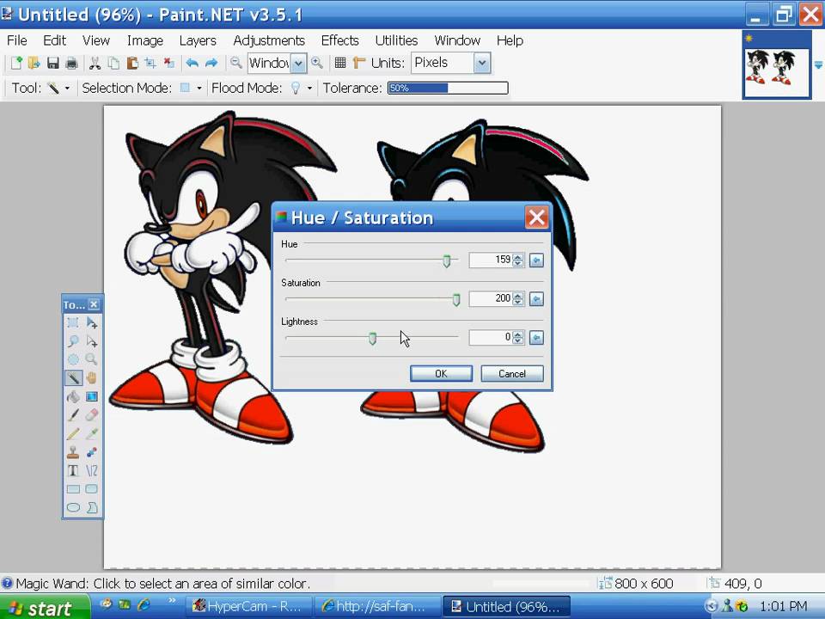Screen dimensions: 825x619
Task: Open the Edit menu
Action: 55,40
